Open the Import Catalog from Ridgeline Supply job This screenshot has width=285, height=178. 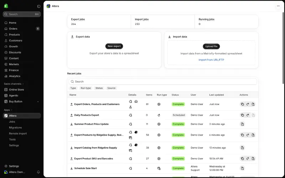pyautogui.click(x=95, y=148)
